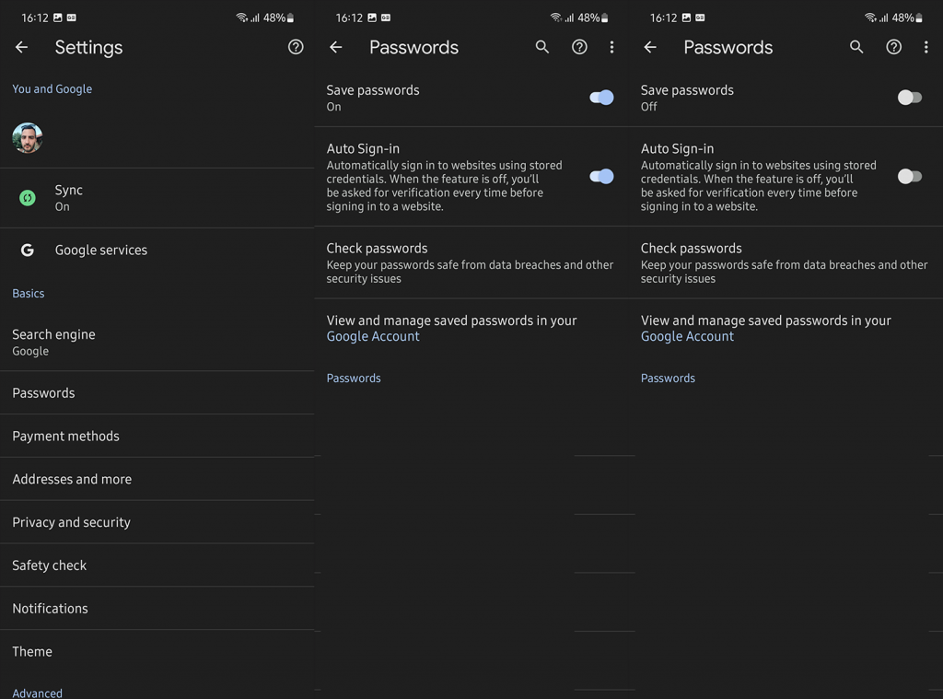Image resolution: width=943 pixels, height=699 pixels.
Task: Open Payment methods
Action: (x=157, y=437)
